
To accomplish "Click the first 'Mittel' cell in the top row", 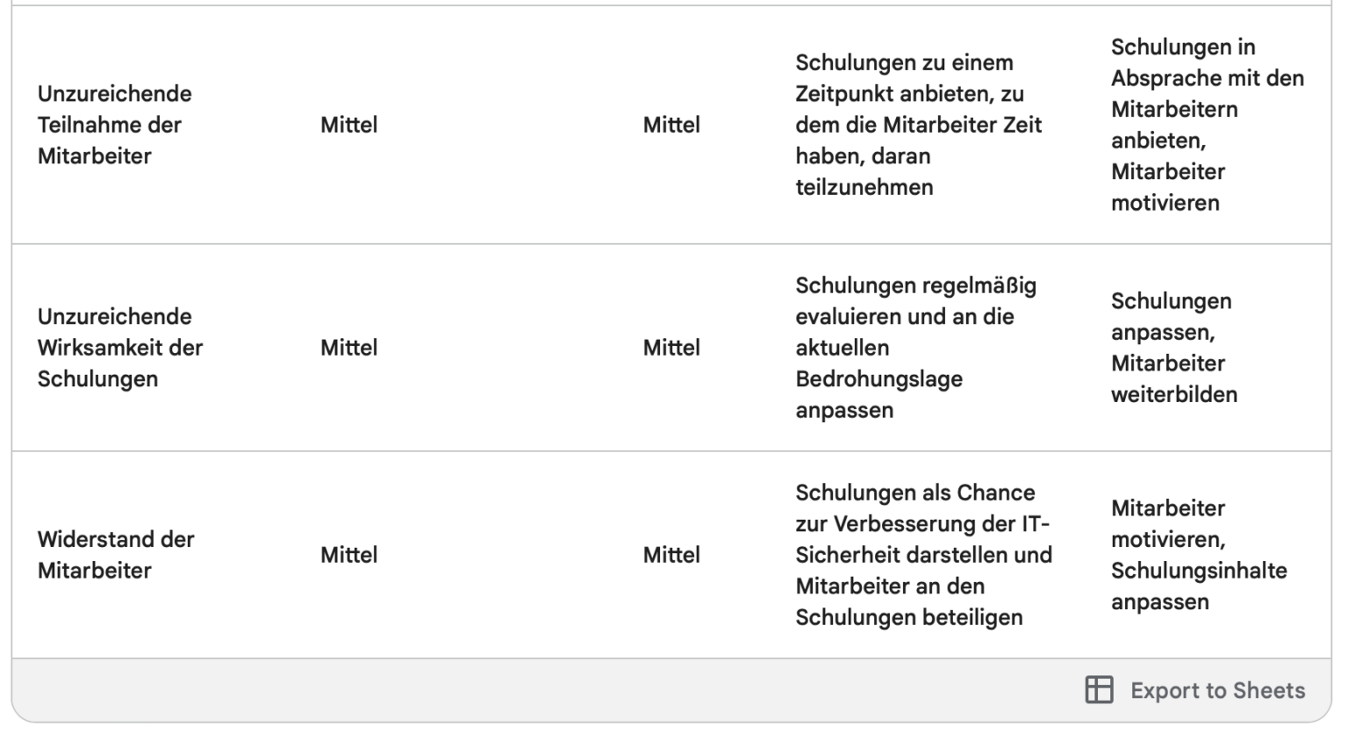I will 347,125.
